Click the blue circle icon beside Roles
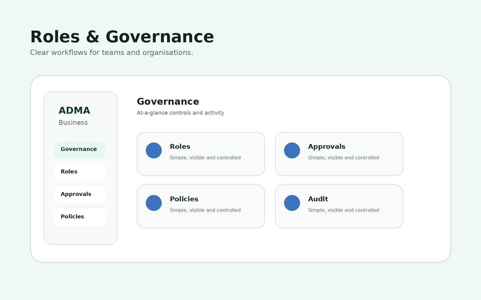 [x=154, y=150]
